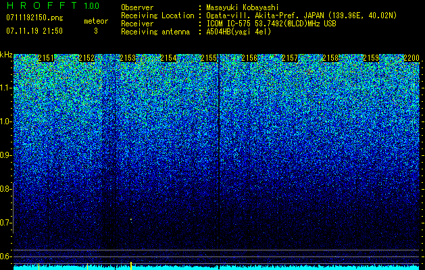Click the thick yellow meteor marker below 2153
The height and width of the screenshot is (270, 425).
[x=131, y=265]
